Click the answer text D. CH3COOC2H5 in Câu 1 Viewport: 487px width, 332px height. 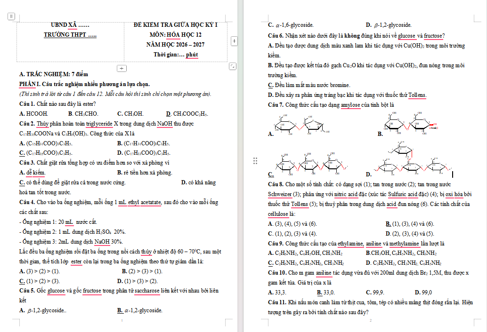(x=187, y=114)
